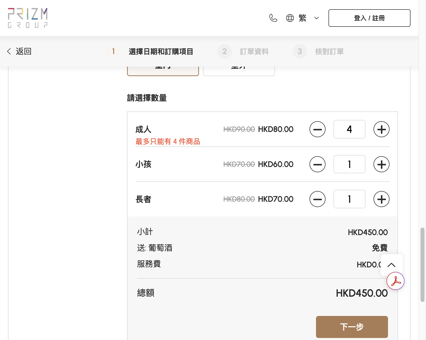Select step 3 核對訂單
Screen dimensions: 426x340
coord(318,51)
